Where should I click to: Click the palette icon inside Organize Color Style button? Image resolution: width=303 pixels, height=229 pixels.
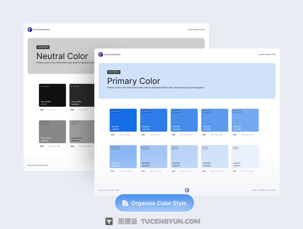tap(125, 203)
